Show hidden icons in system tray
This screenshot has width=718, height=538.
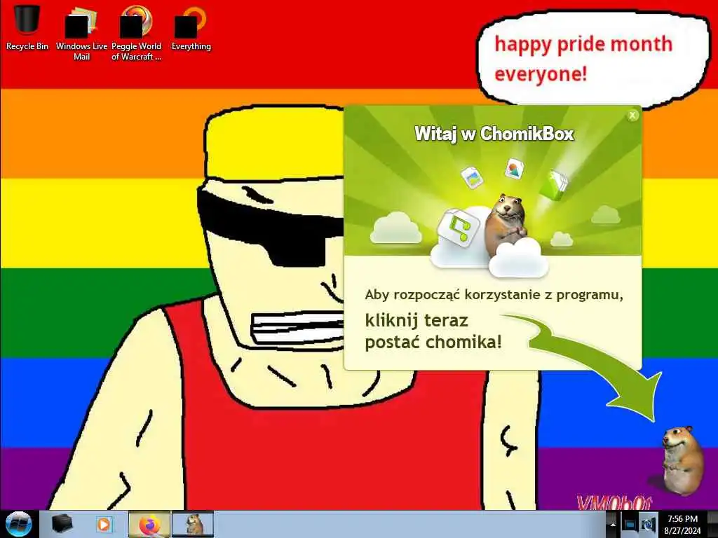[613, 524]
